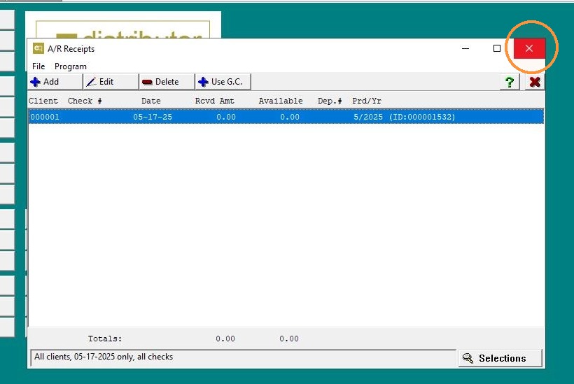
Task: Click the Use G.C. button
Action: (223, 82)
